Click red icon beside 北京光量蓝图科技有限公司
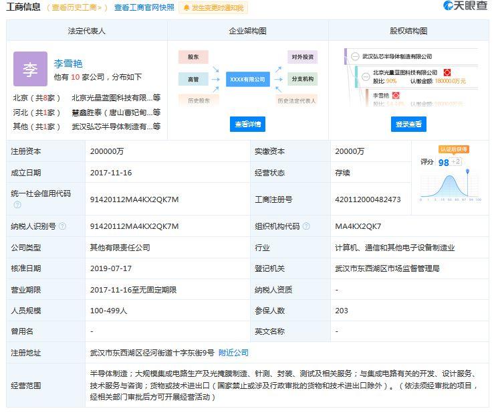Image resolution: width=494 pixels, height=413 pixels. tap(447, 72)
